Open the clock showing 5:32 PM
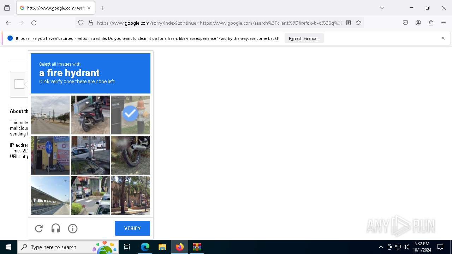Screen dimensions: 452x254 click(x=422, y=247)
